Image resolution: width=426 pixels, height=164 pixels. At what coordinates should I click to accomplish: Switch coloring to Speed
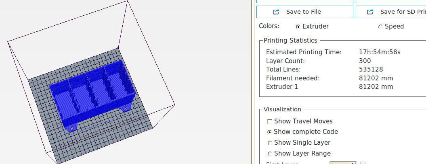[x=380, y=27]
